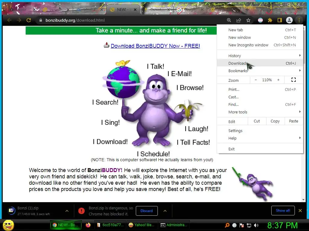Expand options for Bonzi (1).zip download
The image size is (309, 231).
[67, 211]
